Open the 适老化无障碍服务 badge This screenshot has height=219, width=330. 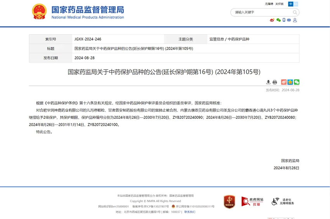tap(283, 201)
